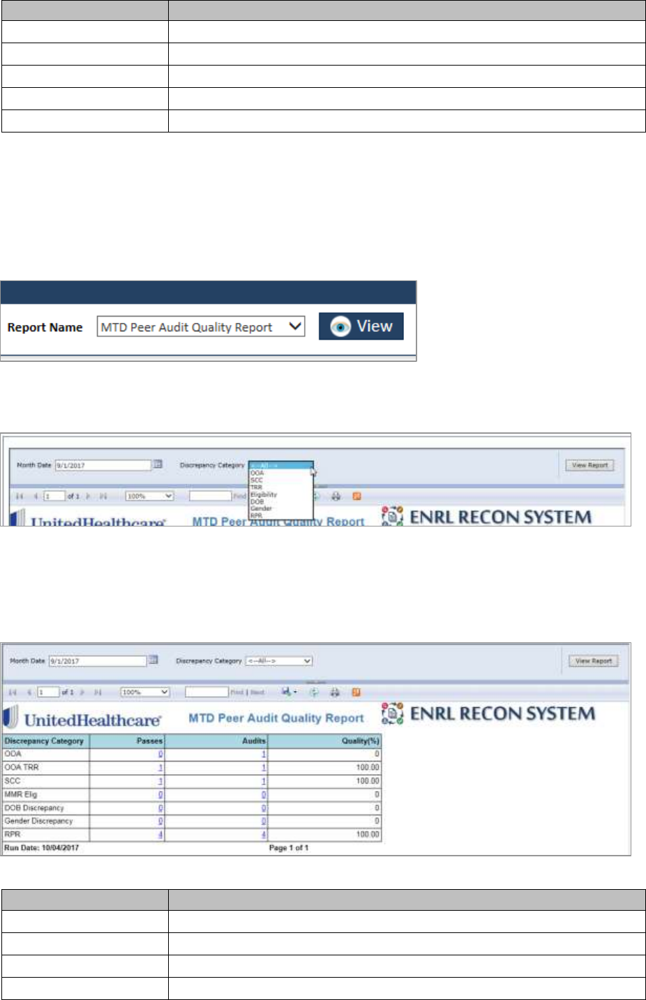Click Month Date field above the results table
The image size is (646, 1000).
click(x=97, y=660)
